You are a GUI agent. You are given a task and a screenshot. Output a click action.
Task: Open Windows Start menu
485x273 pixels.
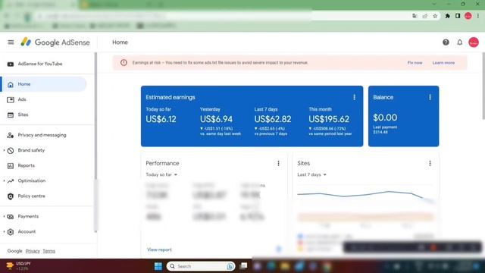(158, 266)
